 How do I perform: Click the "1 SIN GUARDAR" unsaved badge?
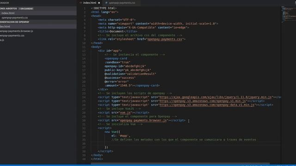pyautogui.click(x=26, y=9)
